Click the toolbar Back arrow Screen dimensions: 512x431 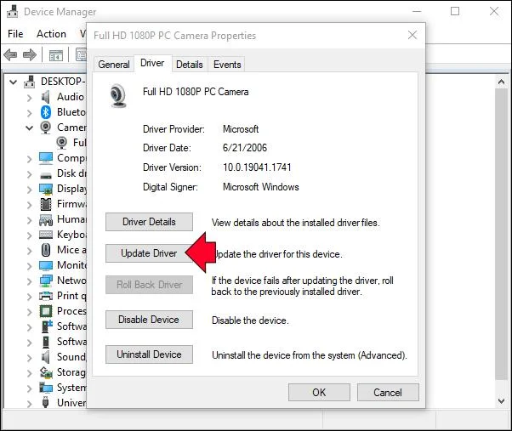tap(10, 54)
